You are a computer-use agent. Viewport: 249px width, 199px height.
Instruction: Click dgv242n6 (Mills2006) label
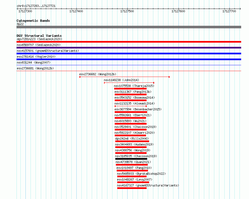132,139
